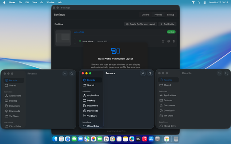The width and height of the screenshot is (231, 144).
Task: Expand the toolbar overflow chevrons in middle Finder window
Action: 143,73
